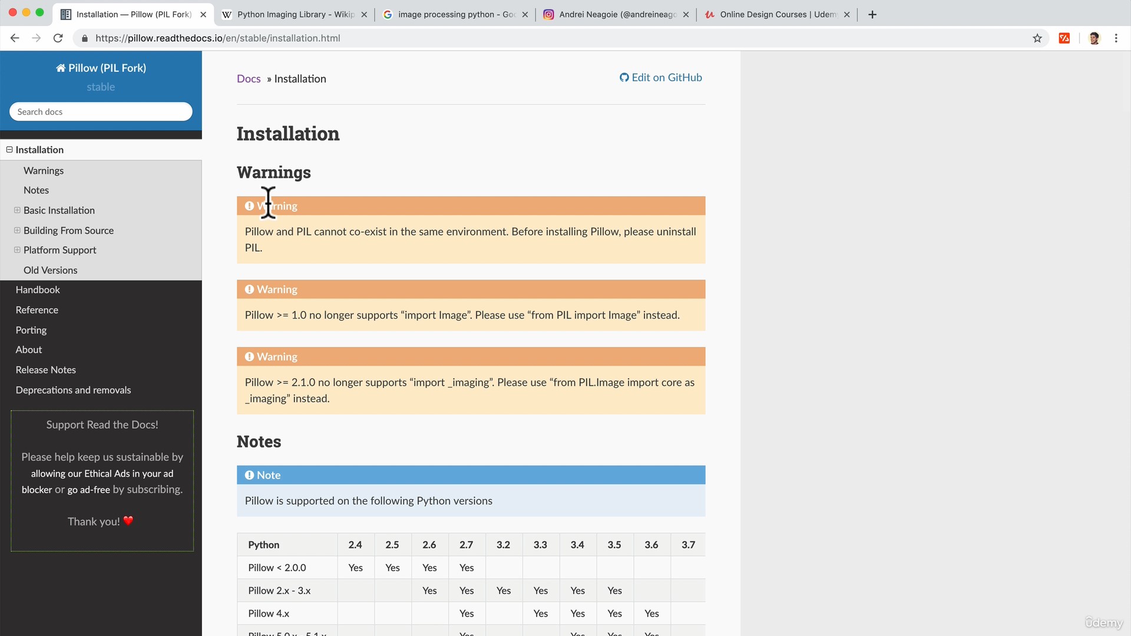Click the Warnings section heading
This screenshot has width=1131, height=636.
tap(274, 173)
